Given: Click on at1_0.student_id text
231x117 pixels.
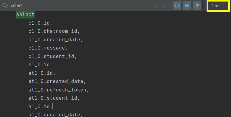Looking at the screenshot, I should pyautogui.click(x=53, y=98).
